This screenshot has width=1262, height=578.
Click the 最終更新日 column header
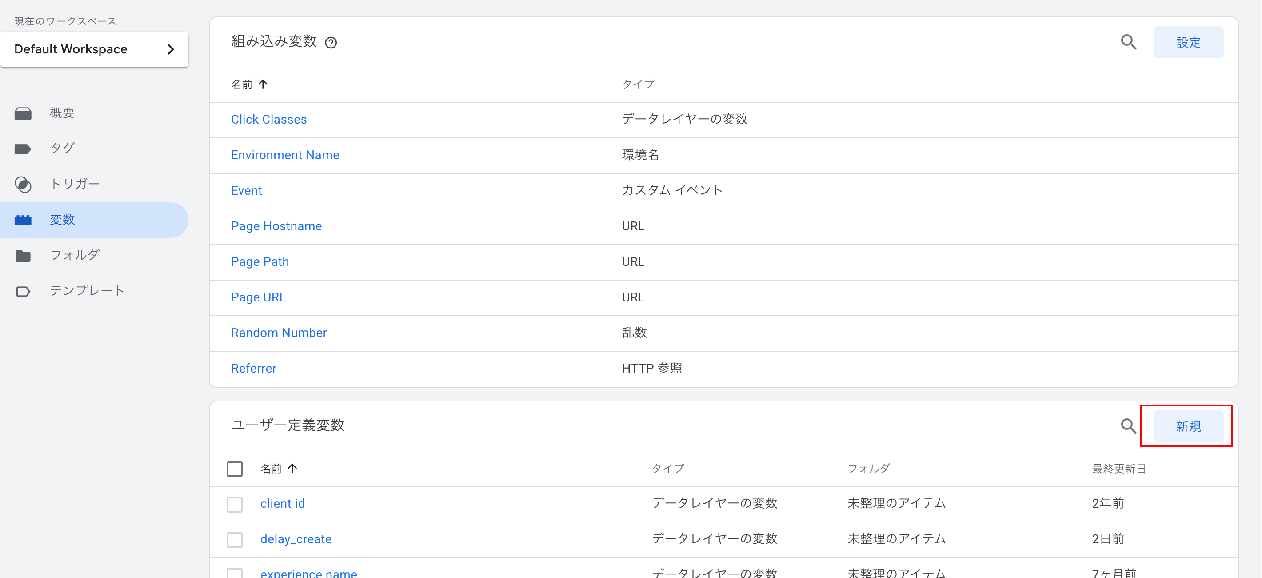point(1118,469)
